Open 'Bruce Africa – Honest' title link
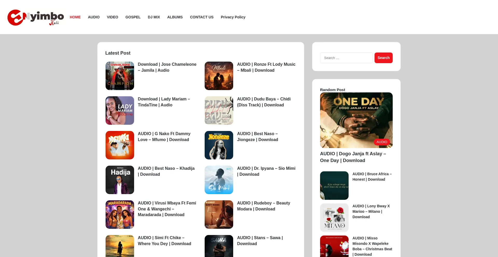 [x=372, y=177]
